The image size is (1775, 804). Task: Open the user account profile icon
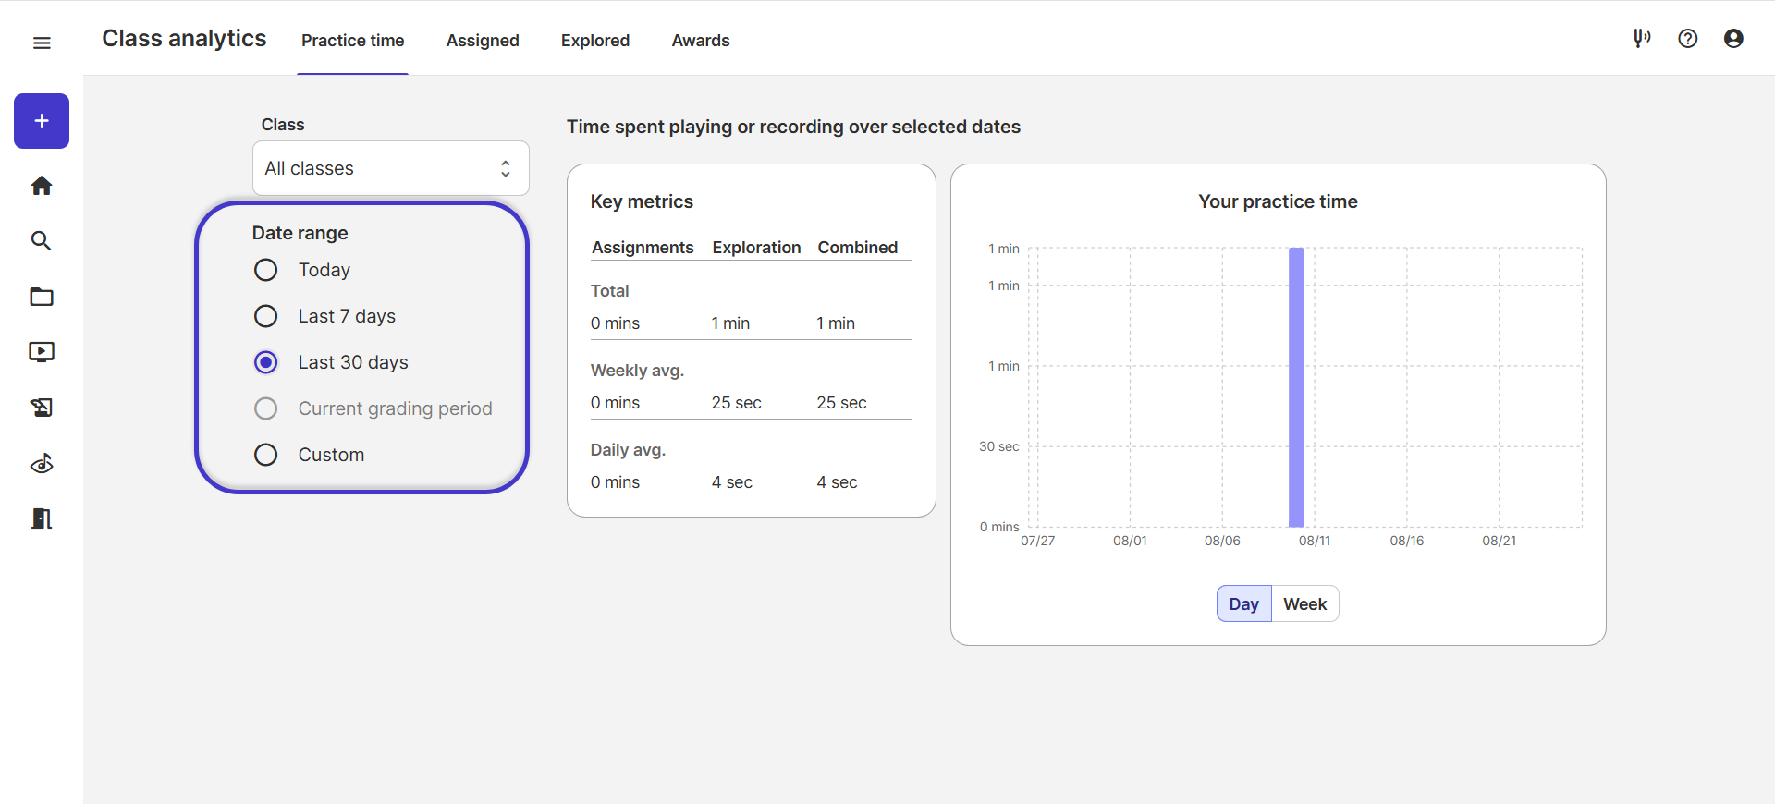(x=1734, y=38)
